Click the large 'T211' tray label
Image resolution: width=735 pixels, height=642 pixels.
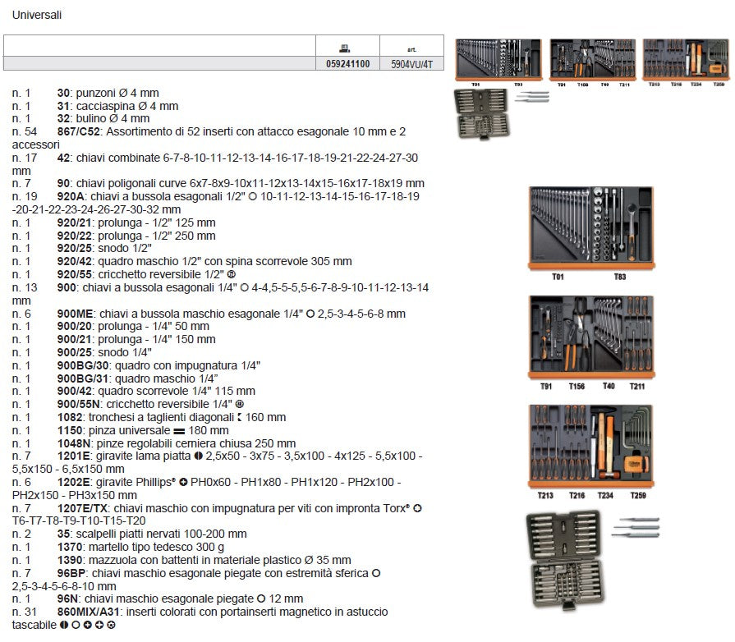click(x=637, y=386)
